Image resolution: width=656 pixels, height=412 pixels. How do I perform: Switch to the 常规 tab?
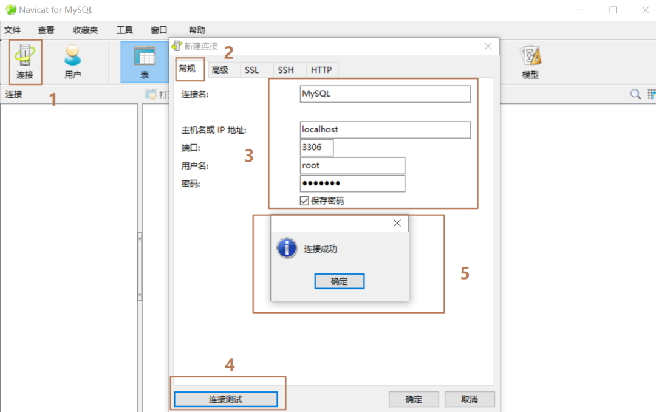188,69
